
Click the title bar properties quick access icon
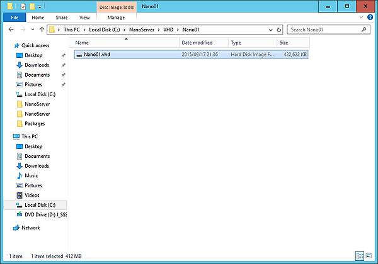pos(23,7)
